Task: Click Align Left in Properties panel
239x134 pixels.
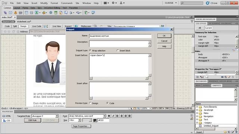Action: point(117,116)
